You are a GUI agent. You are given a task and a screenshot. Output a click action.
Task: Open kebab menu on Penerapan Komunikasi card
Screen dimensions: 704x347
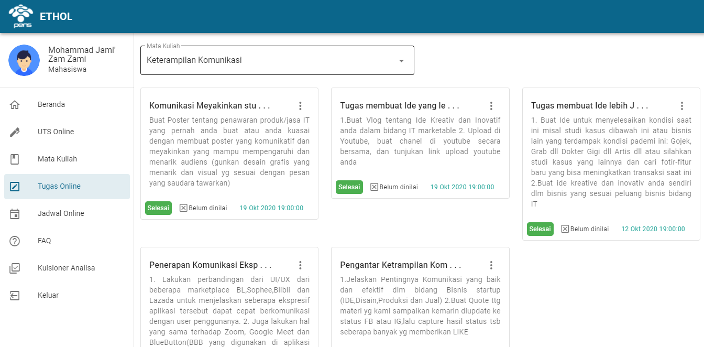pyautogui.click(x=300, y=265)
